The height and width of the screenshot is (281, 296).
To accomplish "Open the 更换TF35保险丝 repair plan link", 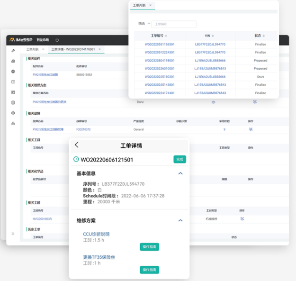I will click(99, 257).
